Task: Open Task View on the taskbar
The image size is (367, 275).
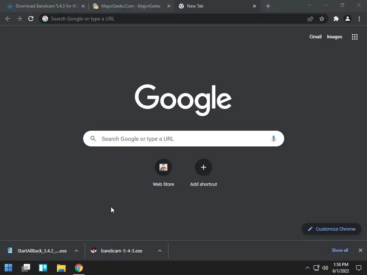Action: [26, 268]
